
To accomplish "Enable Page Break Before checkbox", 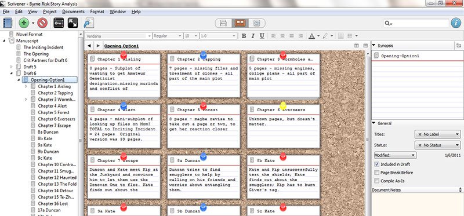I will coord(376,172).
